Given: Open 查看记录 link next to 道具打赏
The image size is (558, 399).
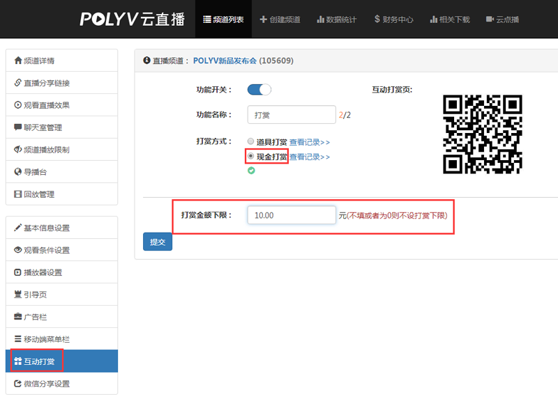Looking at the screenshot, I should [310, 142].
